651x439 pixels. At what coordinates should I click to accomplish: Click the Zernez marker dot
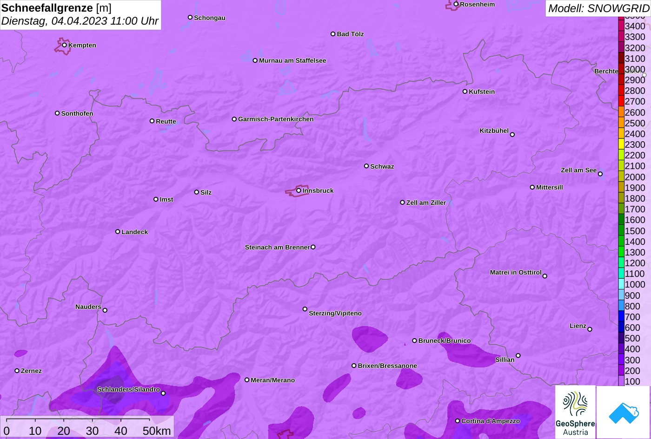coord(17,371)
